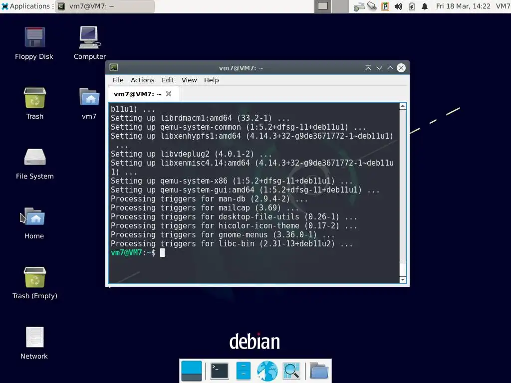
Task: Click the line 'Setting up qemu-system-x86'
Action: coord(232,181)
